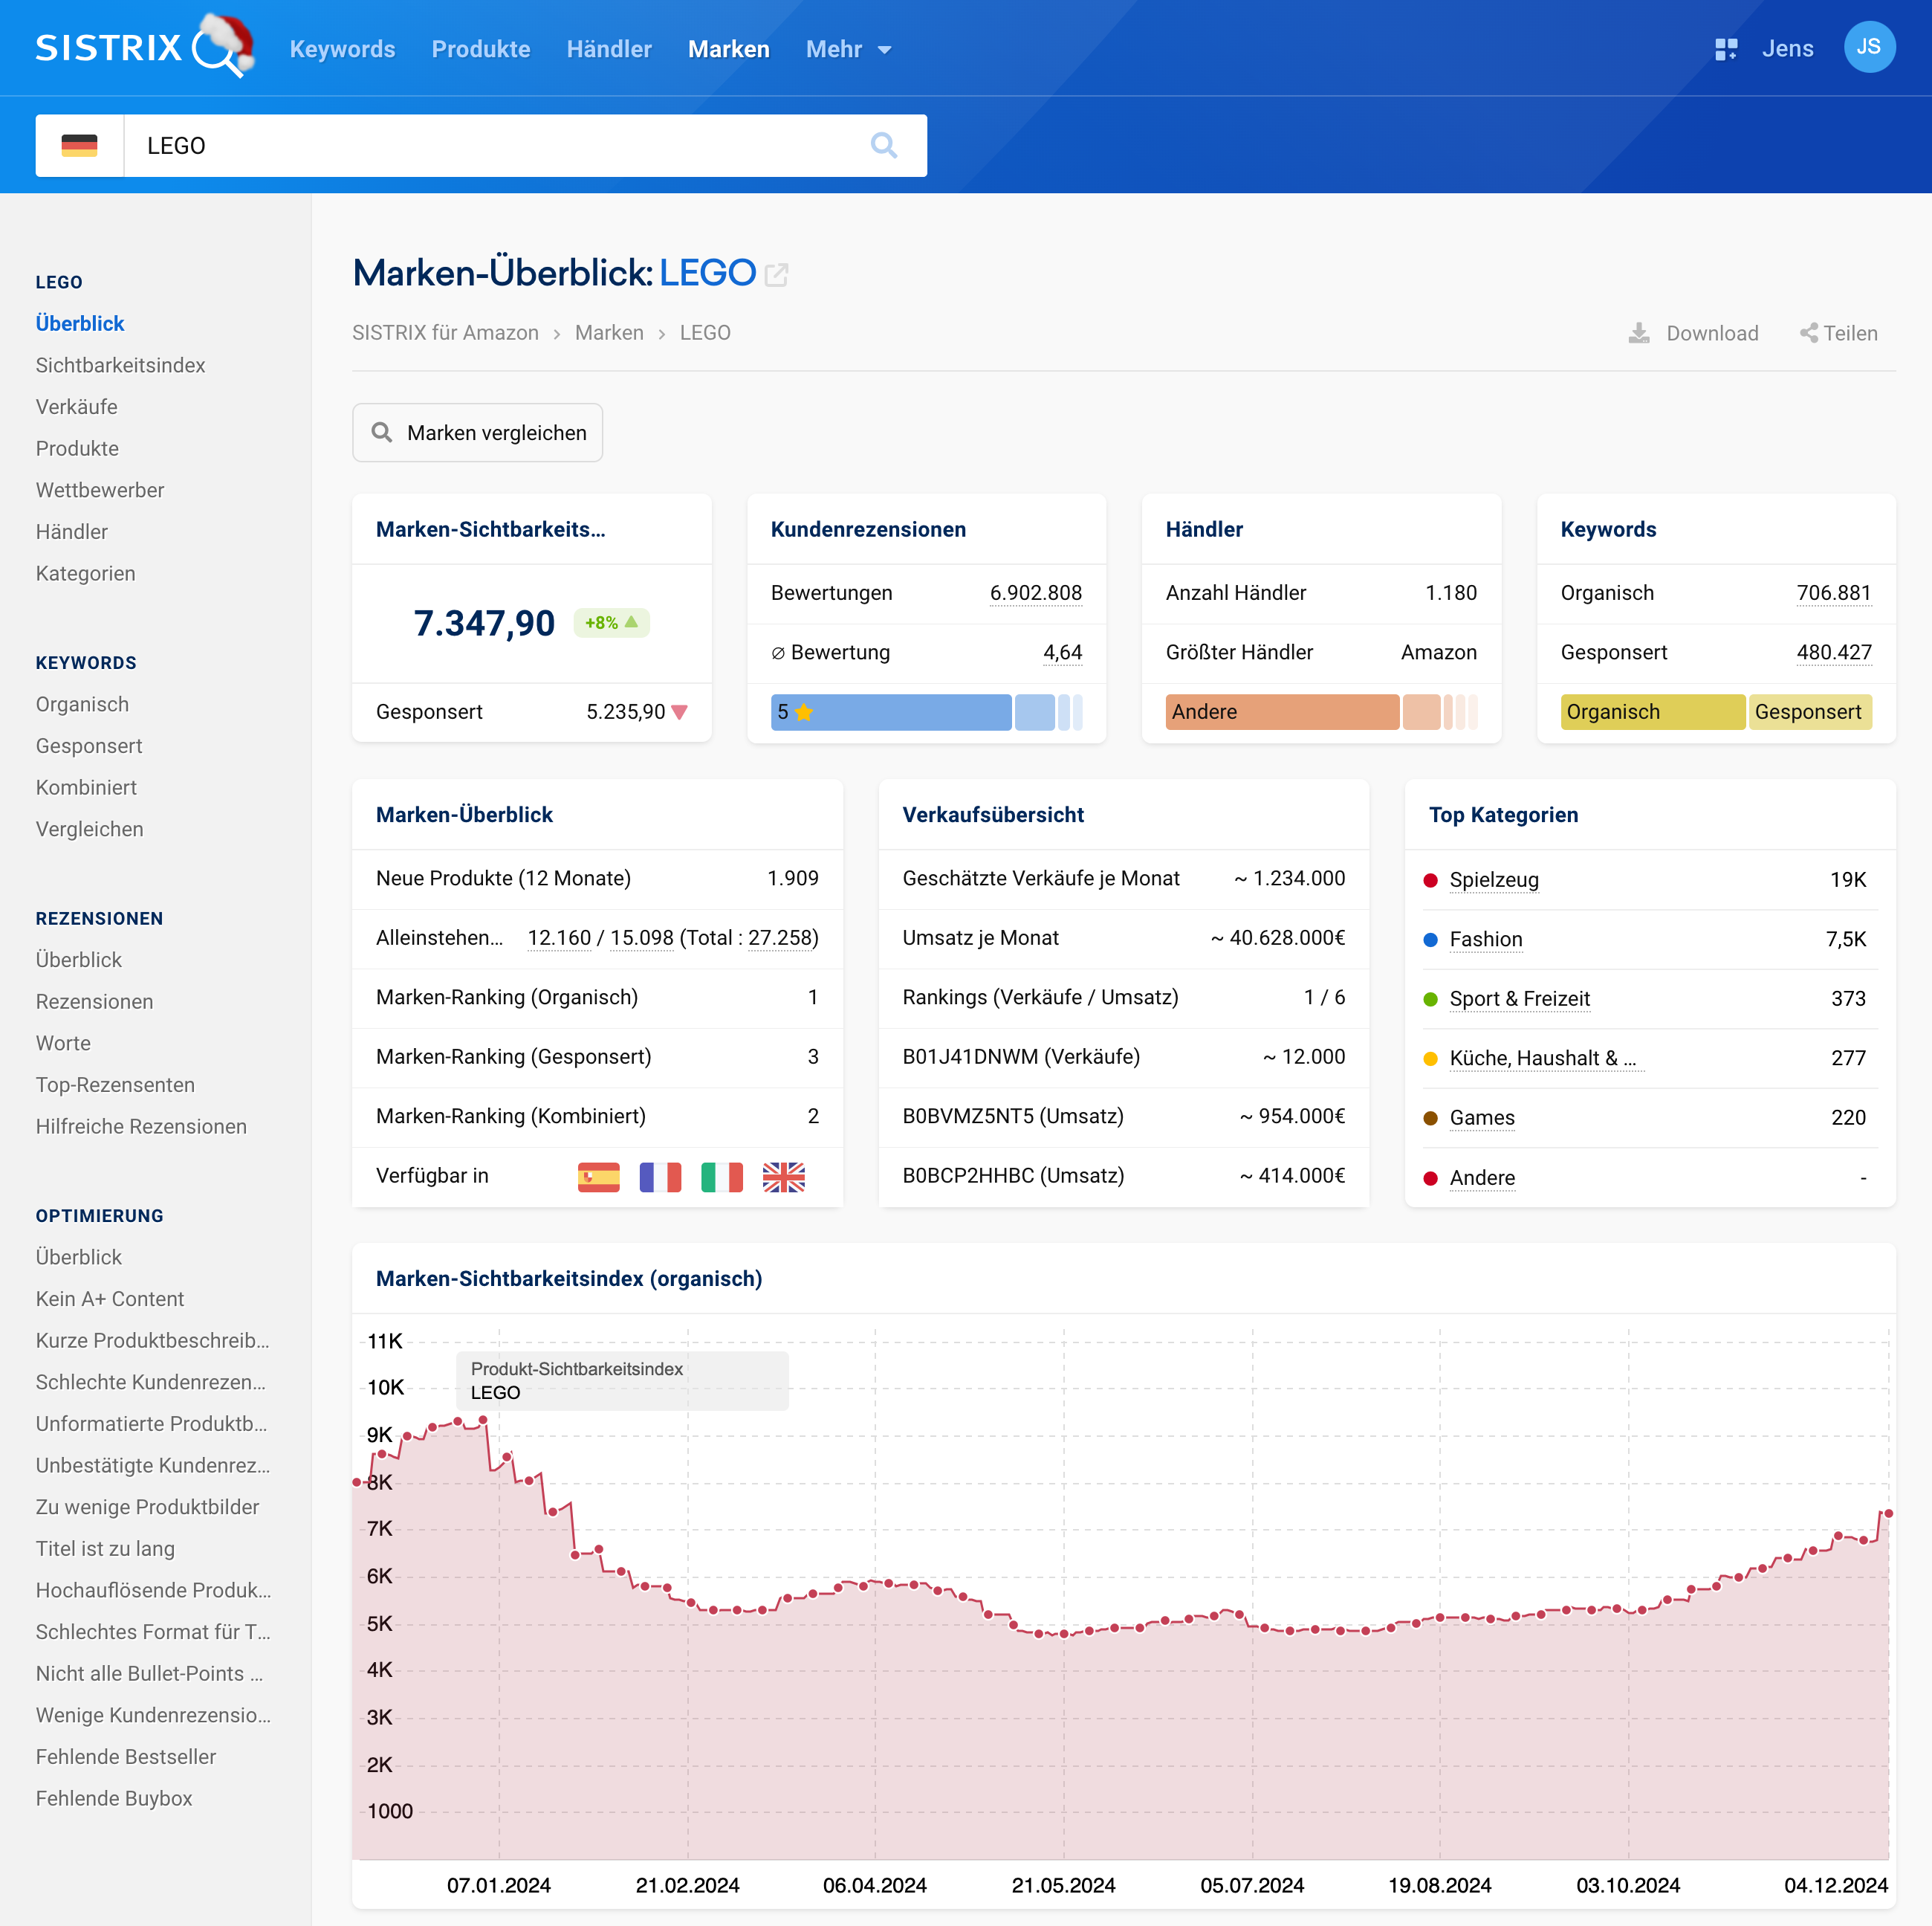The height and width of the screenshot is (1926, 1932).
Task: Open the German flag country selector
Action: click(x=80, y=146)
